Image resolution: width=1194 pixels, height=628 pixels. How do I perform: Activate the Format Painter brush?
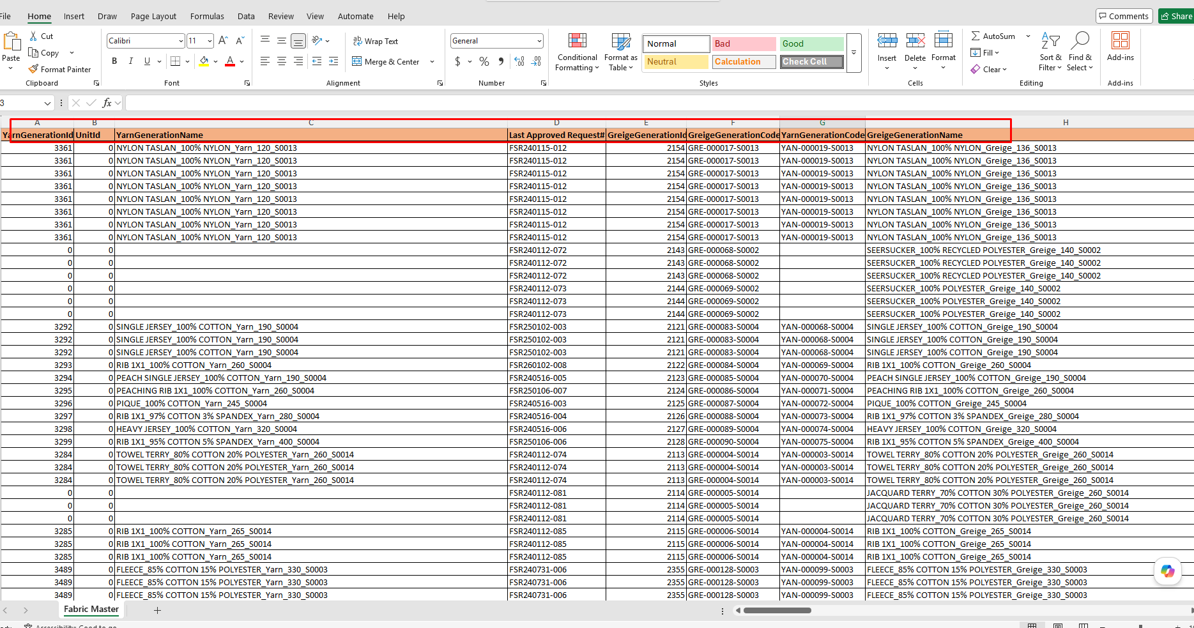pos(33,69)
